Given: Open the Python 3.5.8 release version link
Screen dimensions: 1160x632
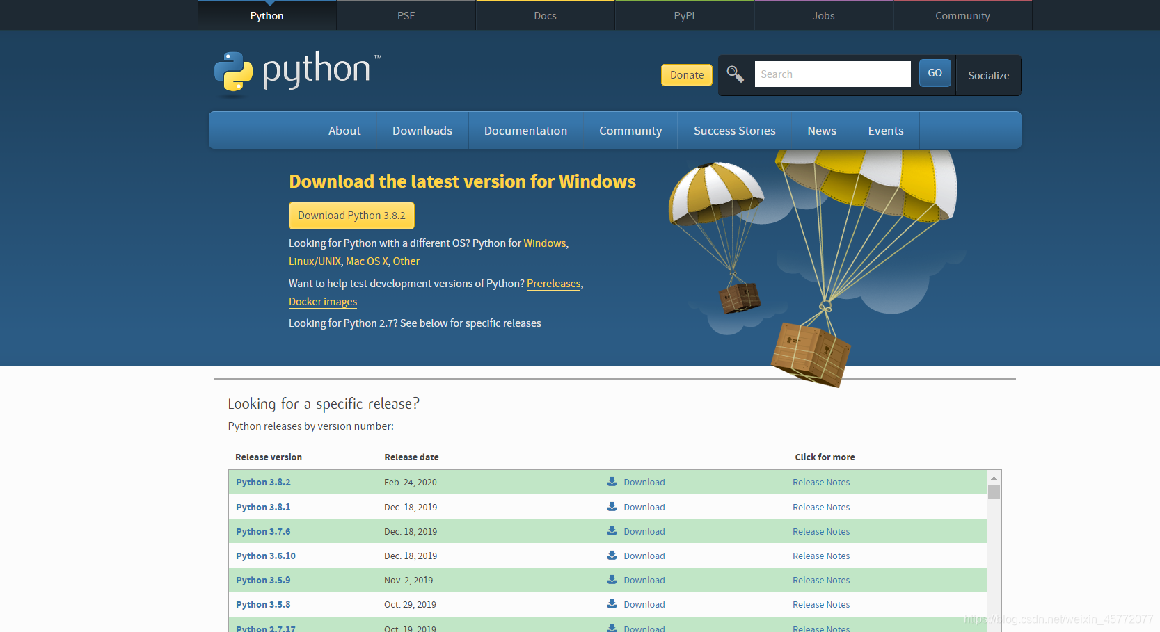Looking at the screenshot, I should [x=263, y=604].
